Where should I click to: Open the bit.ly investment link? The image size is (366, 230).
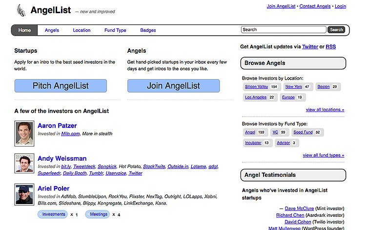(66, 167)
